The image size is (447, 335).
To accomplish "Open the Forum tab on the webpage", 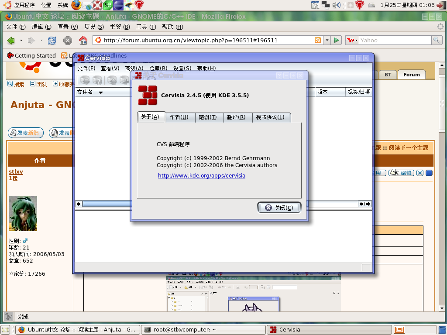I will [x=411, y=75].
